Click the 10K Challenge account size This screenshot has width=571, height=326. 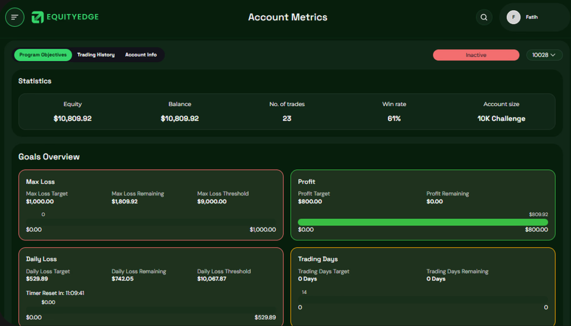[x=501, y=119]
